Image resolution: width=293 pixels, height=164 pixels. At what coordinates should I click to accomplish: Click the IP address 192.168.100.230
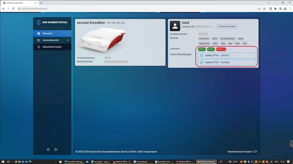point(116,23)
